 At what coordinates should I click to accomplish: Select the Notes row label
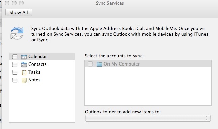(34, 80)
